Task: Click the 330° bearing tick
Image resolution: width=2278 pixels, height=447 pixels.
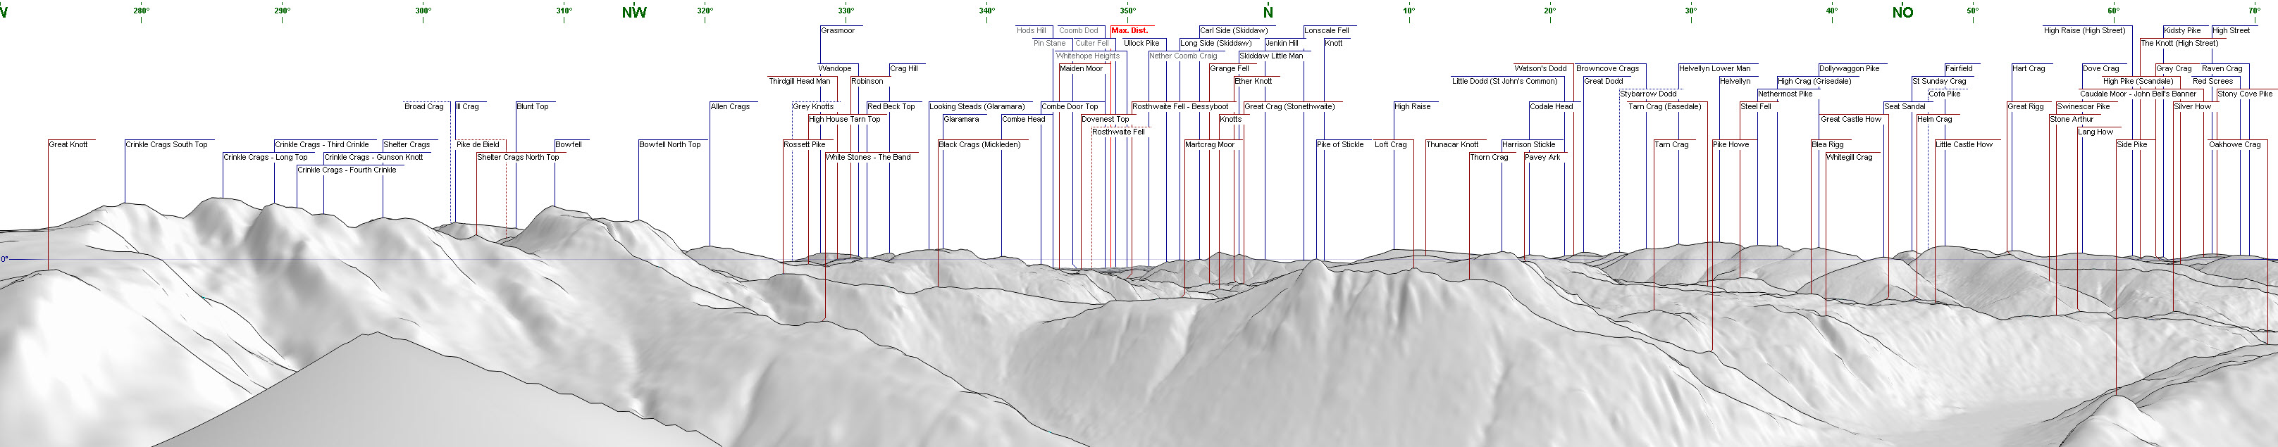Action: pos(846,11)
